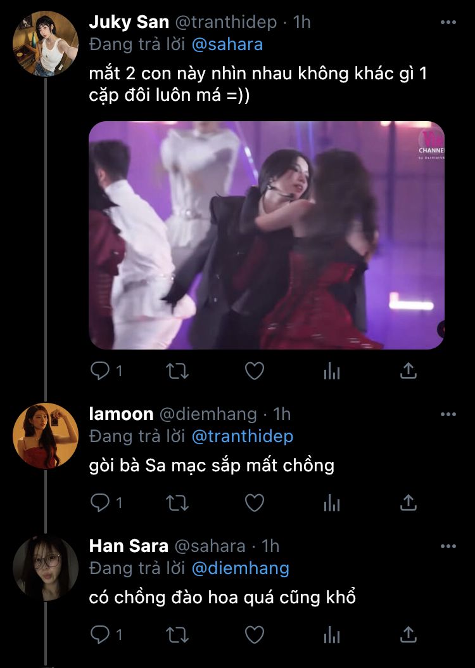Reply to Iamoon's tweet
This screenshot has width=475, height=668.
pyautogui.click(x=100, y=503)
